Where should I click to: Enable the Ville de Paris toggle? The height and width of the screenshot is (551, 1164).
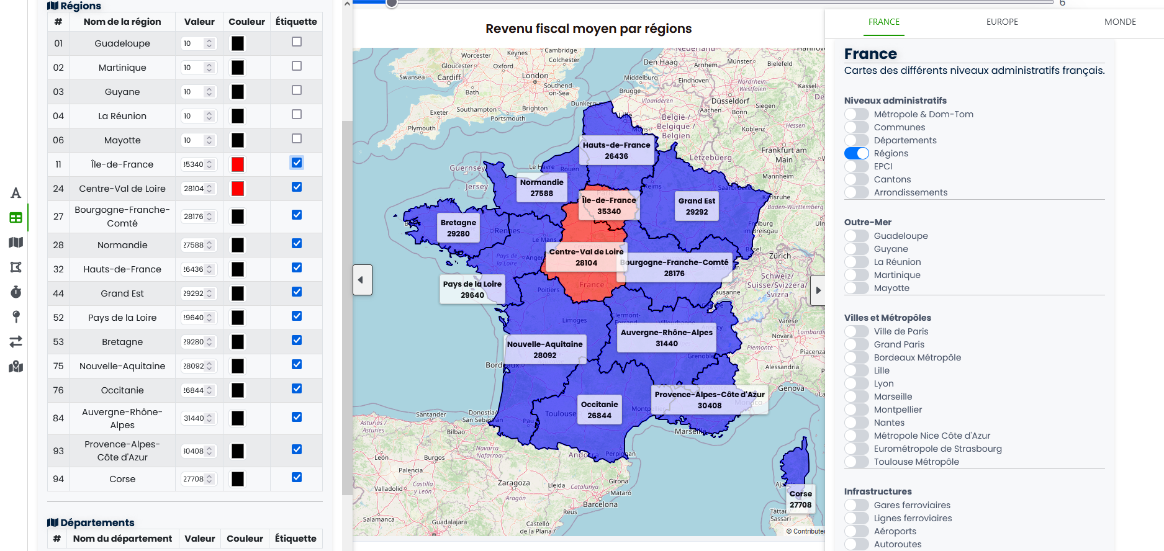coord(857,331)
